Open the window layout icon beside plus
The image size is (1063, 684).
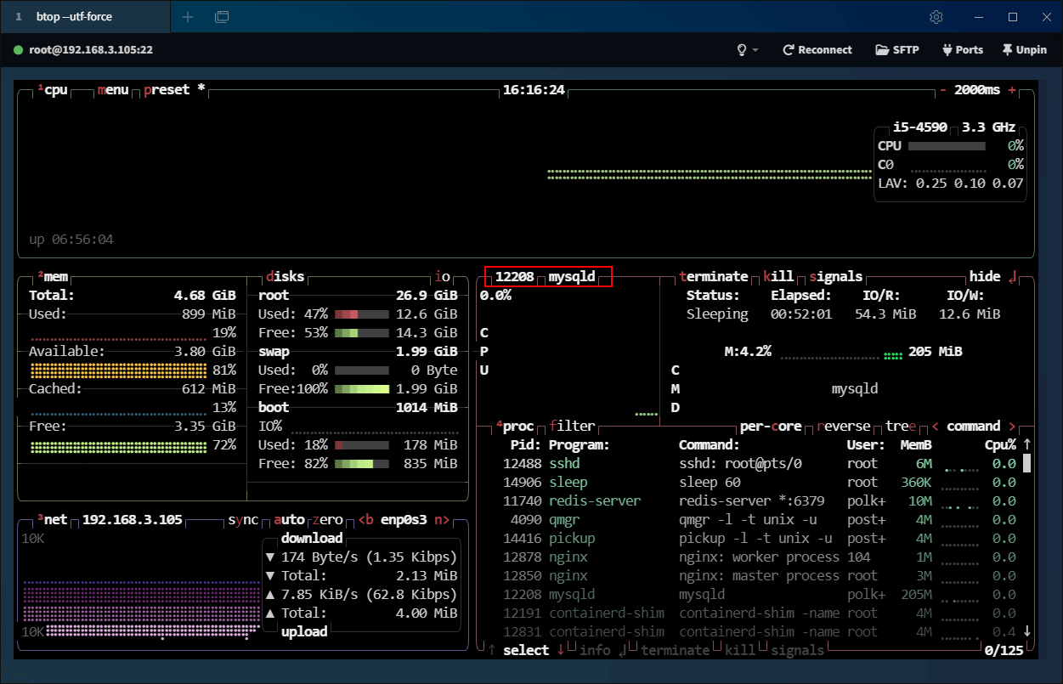pyautogui.click(x=222, y=17)
